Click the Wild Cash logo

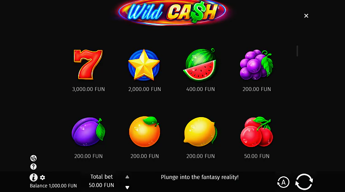click(x=172, y=12)
